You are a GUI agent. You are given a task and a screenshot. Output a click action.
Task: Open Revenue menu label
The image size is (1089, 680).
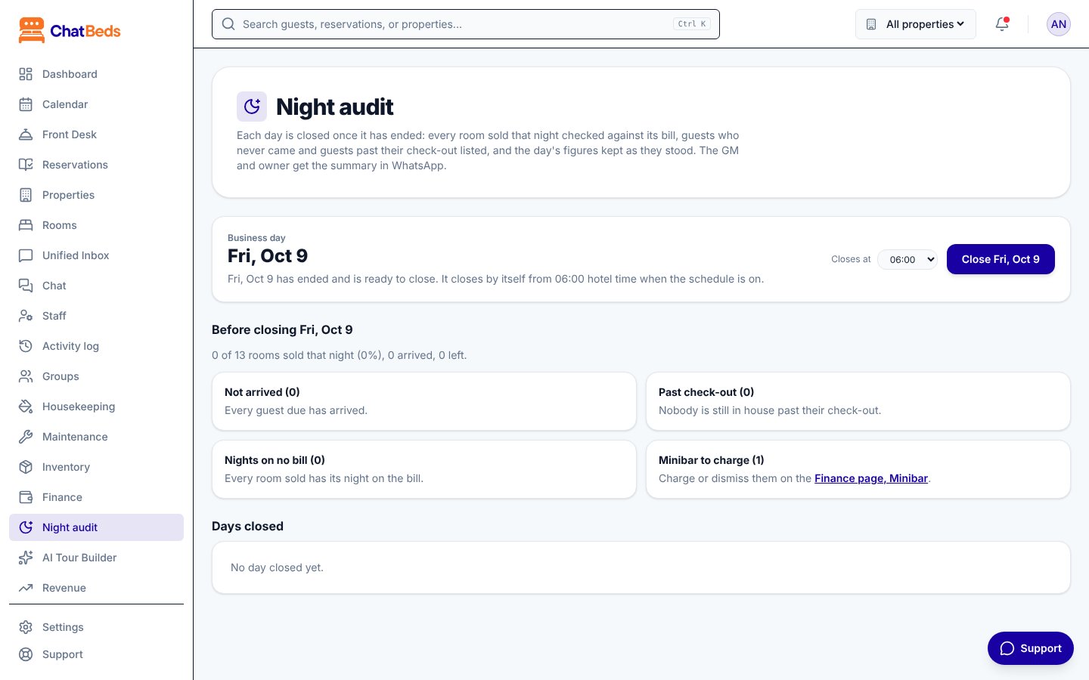pyautogui.click(x=64, y=588)
